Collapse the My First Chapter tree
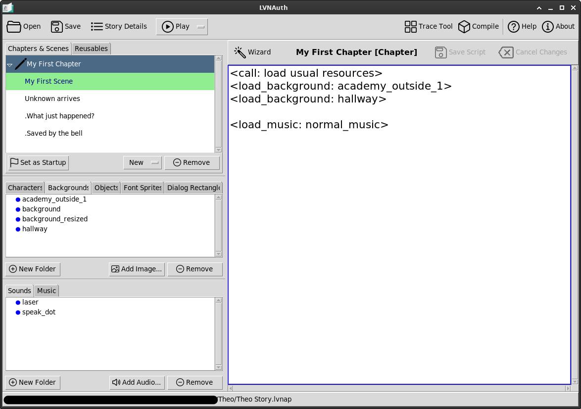Viewport: 581px width, 409px height. [10, 64]
